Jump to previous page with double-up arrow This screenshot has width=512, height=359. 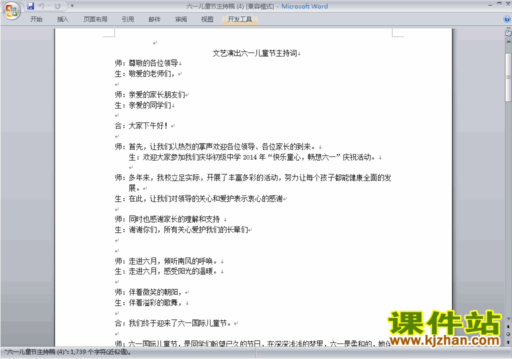pos(508,327)
